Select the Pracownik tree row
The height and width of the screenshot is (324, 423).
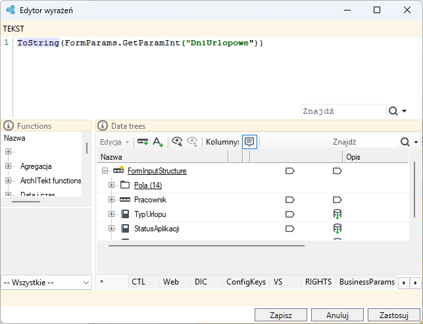253,200
